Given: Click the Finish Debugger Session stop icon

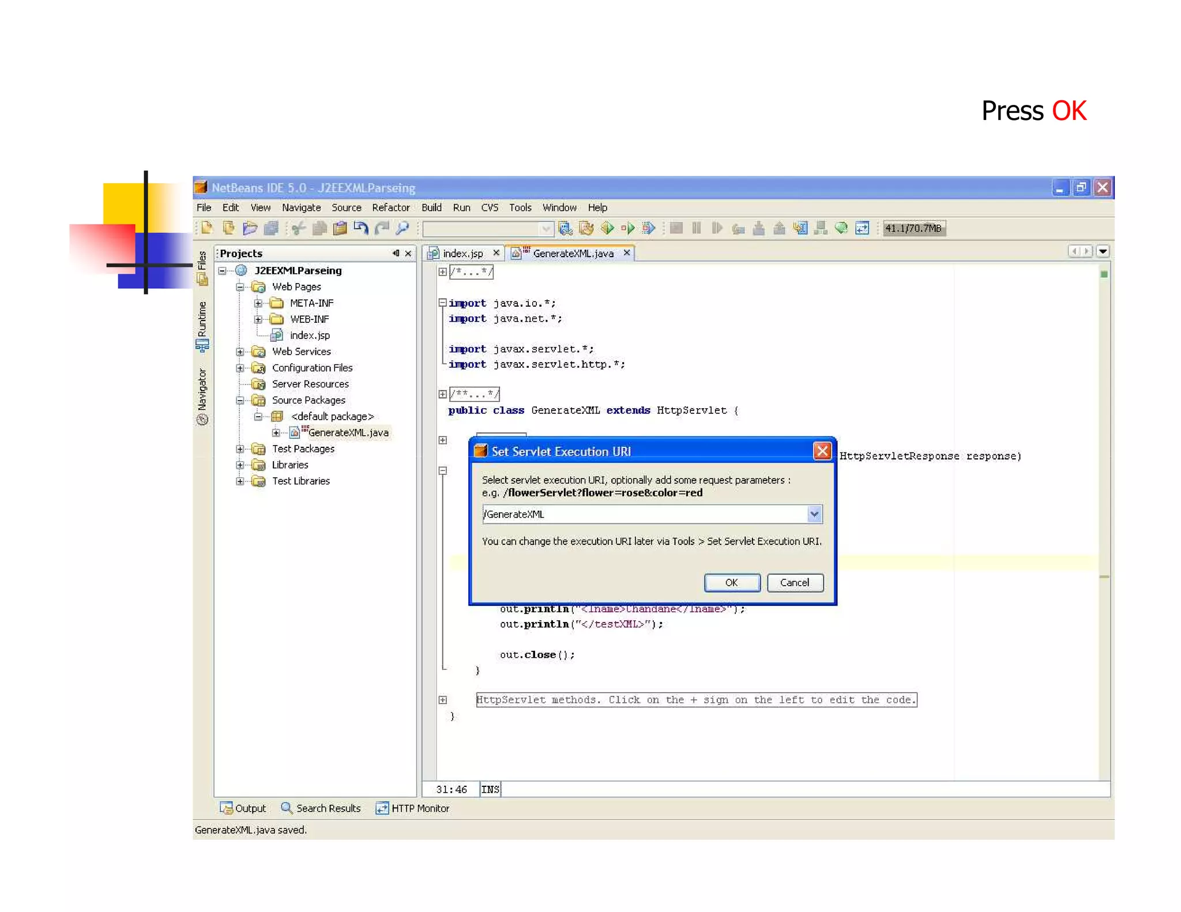Looking at the screenshot, I should click(x=676, y=228).
